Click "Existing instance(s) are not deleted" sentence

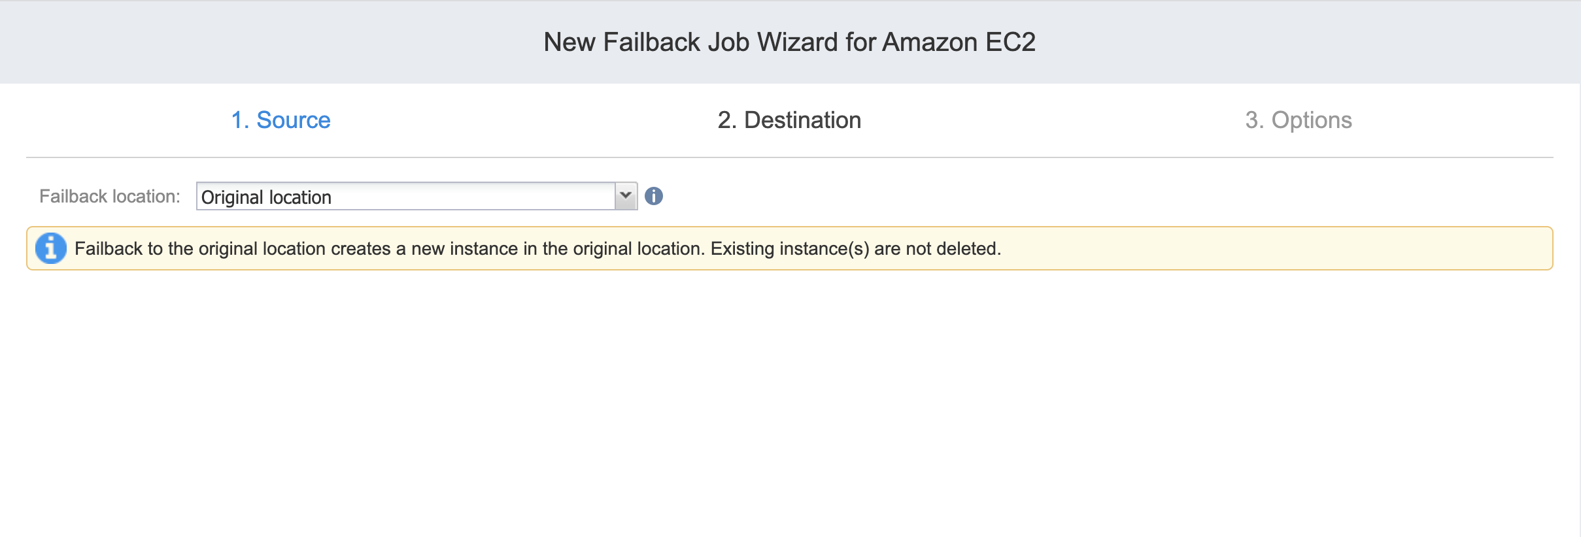pos(856,249)
